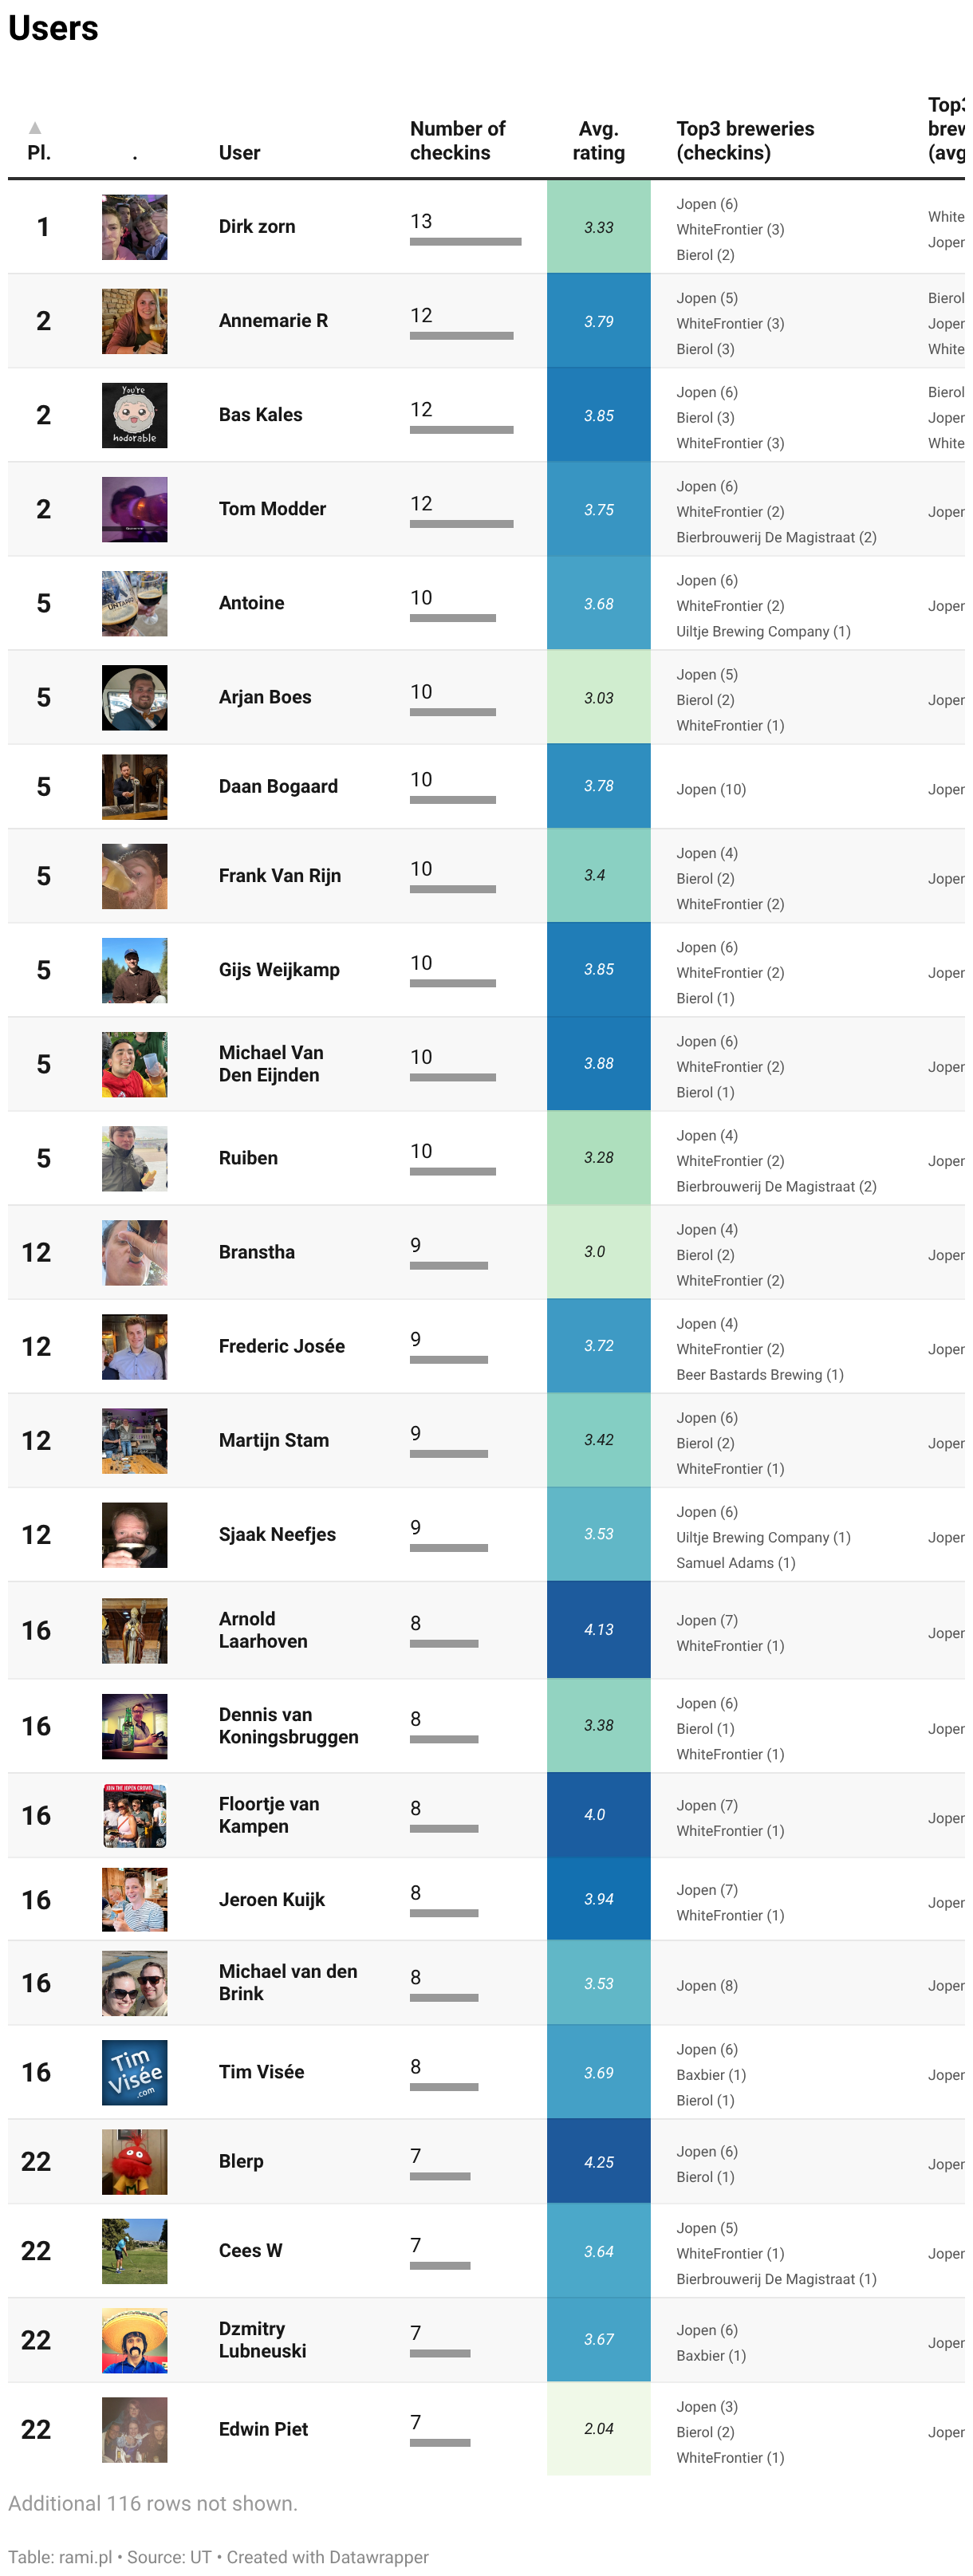Click Dirk zorn's checkins bar
This screenshot has height=2576, width=973.
465,241
